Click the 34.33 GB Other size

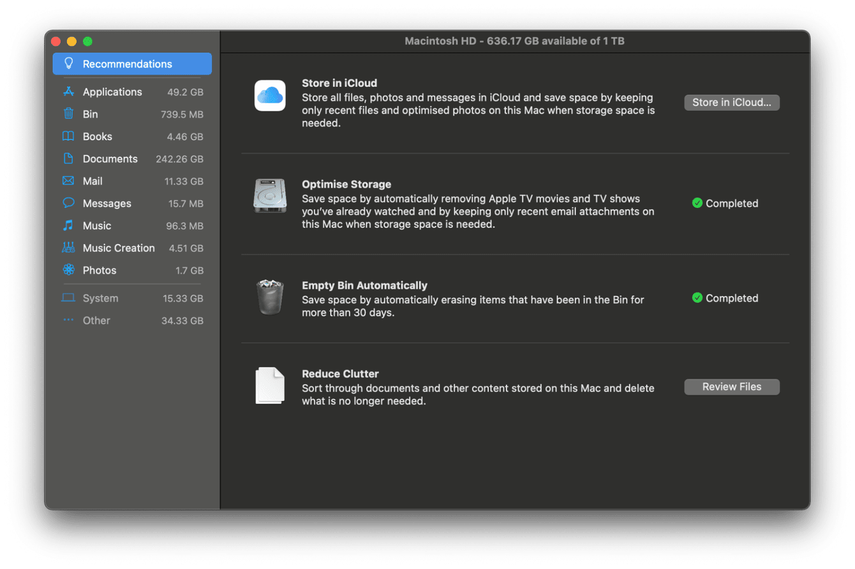[x=182, y=320]
